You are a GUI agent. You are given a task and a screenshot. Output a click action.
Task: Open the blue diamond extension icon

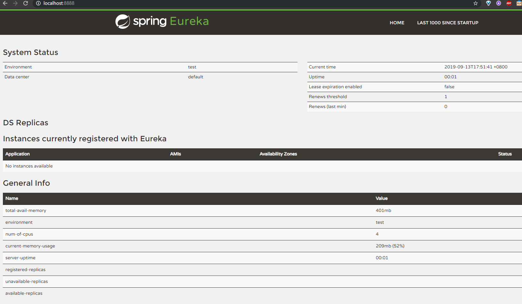click(488, 3)
